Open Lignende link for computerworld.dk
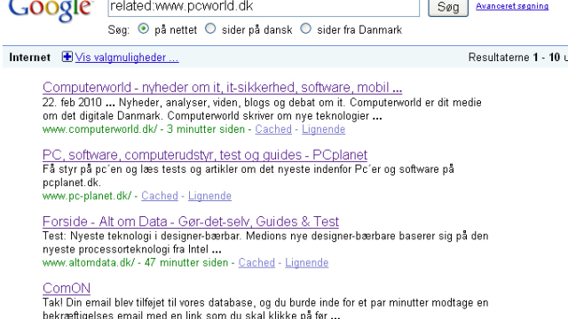 pos(323,129)
